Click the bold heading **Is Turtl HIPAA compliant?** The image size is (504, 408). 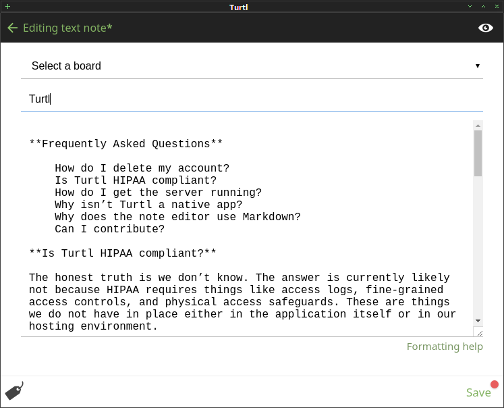(x=123, y=253)
